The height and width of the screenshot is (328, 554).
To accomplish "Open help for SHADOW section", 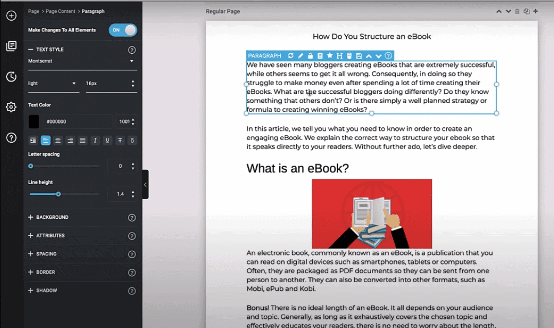I will 132,291.
